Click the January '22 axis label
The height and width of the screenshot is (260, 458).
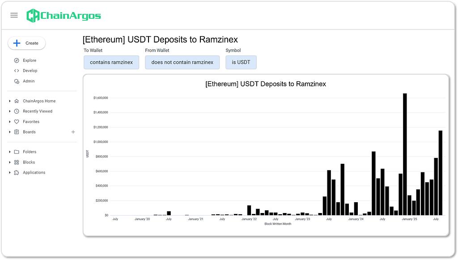249,219
